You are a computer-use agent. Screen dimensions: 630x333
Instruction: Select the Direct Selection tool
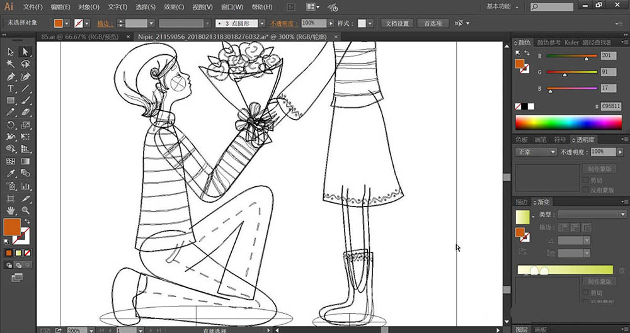point(25,52)
